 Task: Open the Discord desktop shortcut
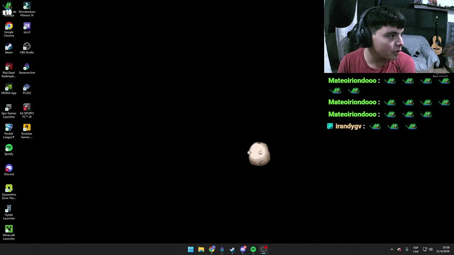pyautogui.click(x=9, y=170)
